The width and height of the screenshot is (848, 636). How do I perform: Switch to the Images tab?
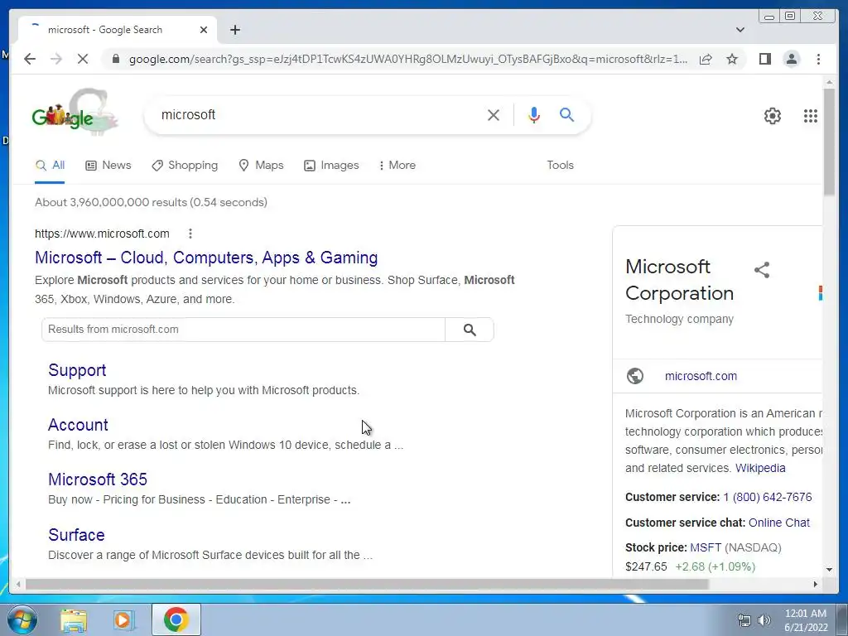pos(331,166)
